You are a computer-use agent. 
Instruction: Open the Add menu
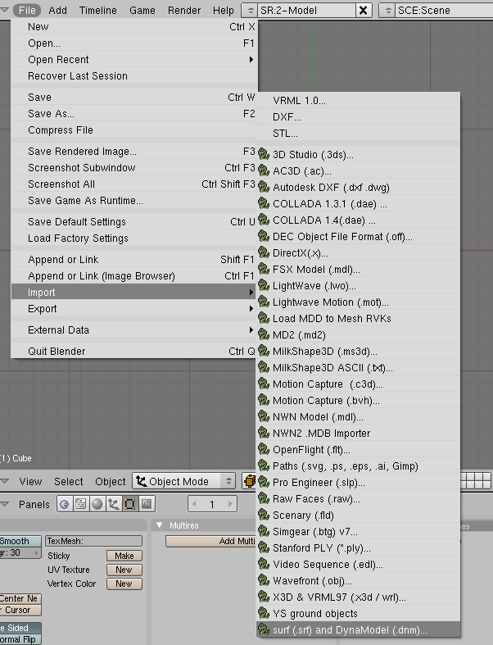coord(57,11)
